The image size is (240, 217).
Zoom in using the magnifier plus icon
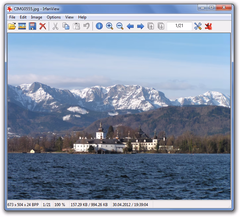(109, 26)
